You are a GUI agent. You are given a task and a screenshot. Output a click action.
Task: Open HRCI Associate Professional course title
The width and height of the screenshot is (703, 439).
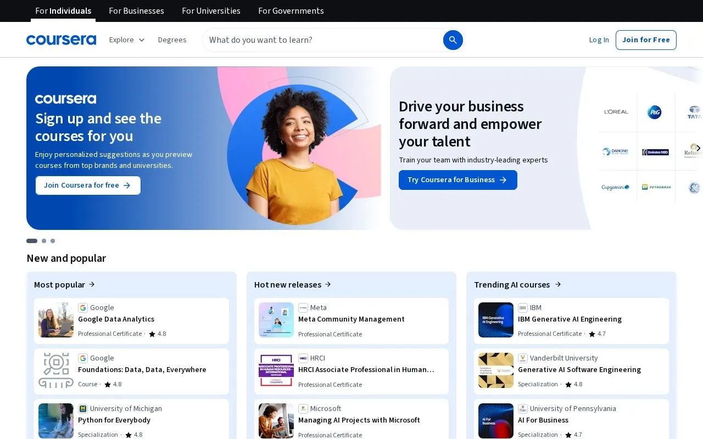tap(366, 370)
